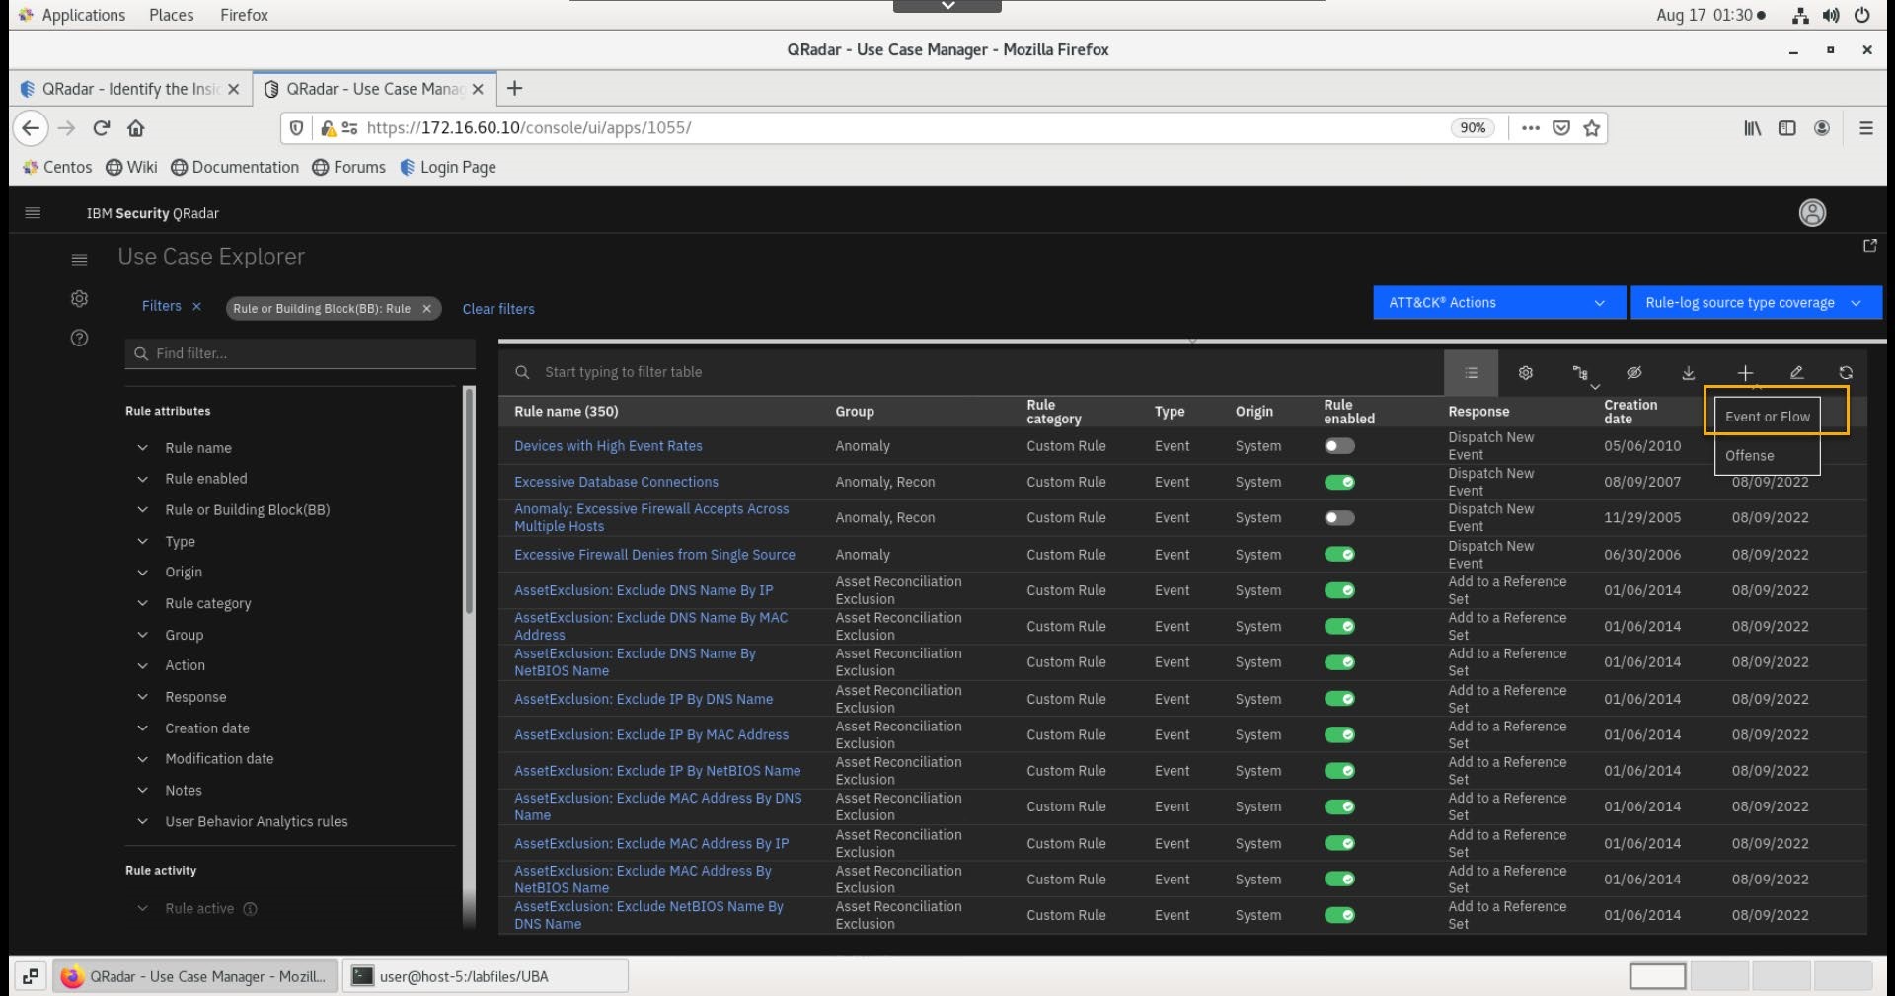Close the Filters panel with its X
Viewport: 1895px width, 996px height.
[196, 307]
